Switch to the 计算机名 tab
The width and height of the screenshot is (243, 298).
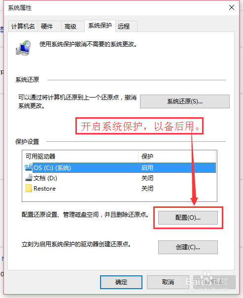point(23,27)
